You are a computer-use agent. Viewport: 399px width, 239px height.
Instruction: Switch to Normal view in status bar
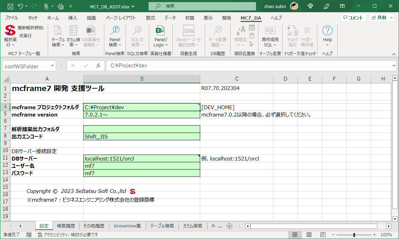point(295,235)
